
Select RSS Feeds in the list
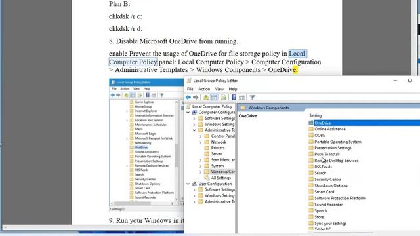[x=323, y=167]
